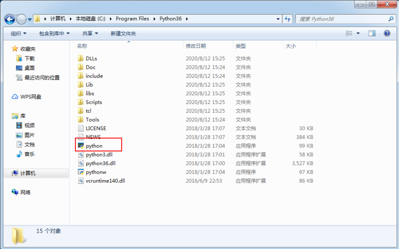This screenshot has height=249, width=399.
Task: Select 计算机 in the navigation pane
Action: 37,173
